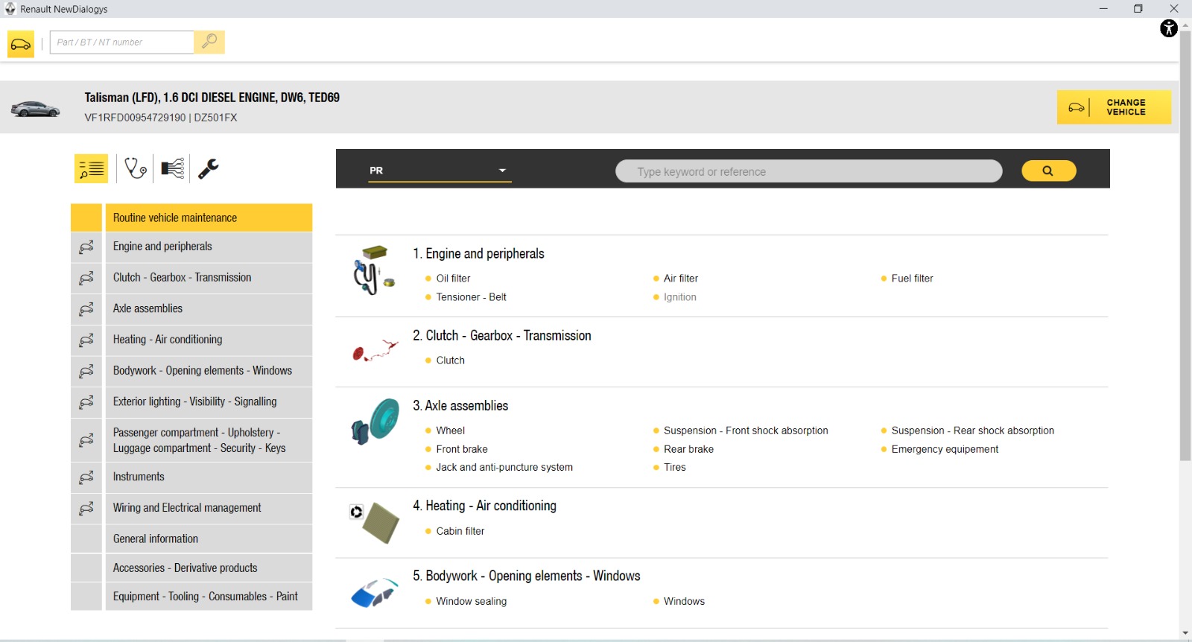Open Exterior lighting - Visibility - Signalling category
This screenshot has height=642, width=1192.
click(x=209, y=402)
